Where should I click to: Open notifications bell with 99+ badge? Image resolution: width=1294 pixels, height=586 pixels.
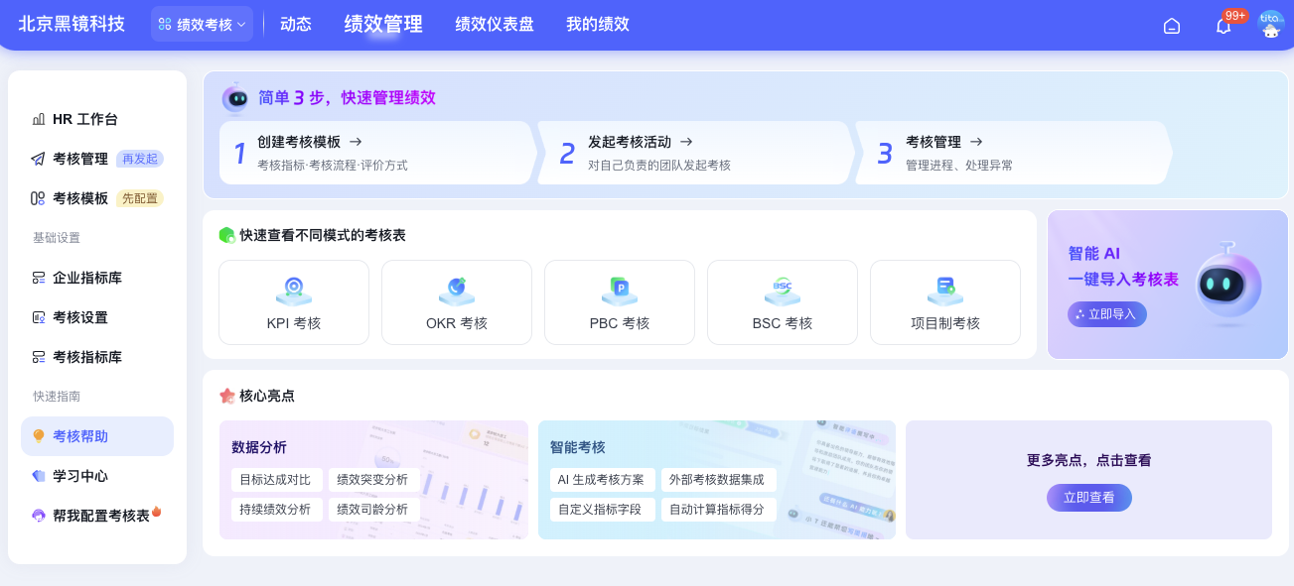pyautogui.click(x=1223, y=26)
